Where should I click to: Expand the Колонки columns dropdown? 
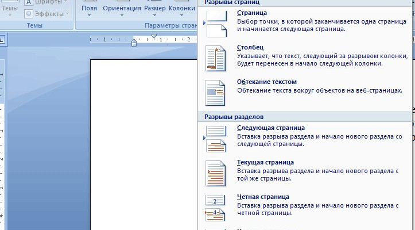tap(181, 9)
